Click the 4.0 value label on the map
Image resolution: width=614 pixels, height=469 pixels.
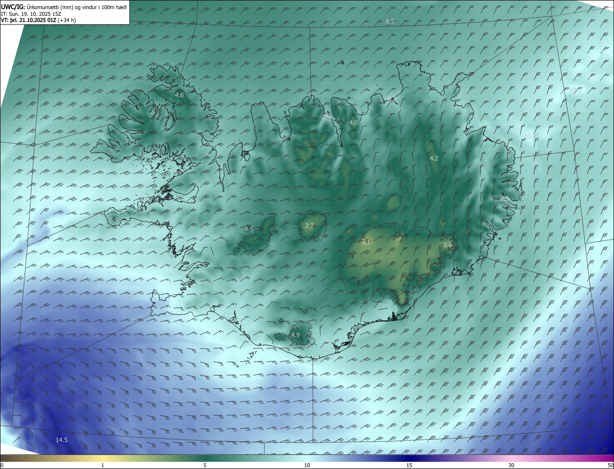coord(353,123)
